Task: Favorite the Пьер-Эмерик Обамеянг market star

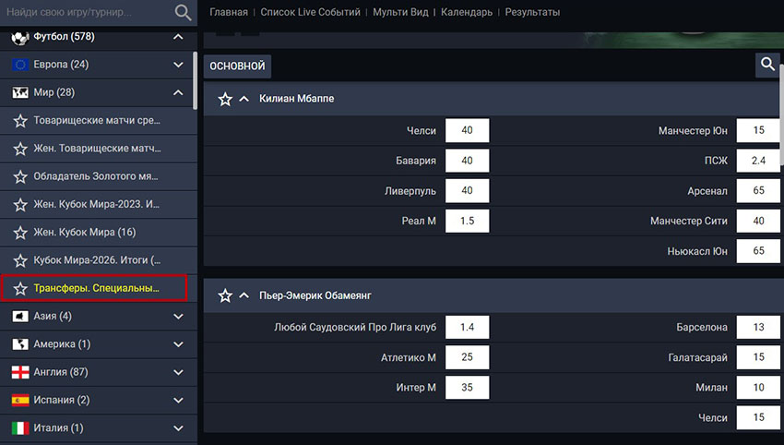Action: pyautogui.click(x=225, y=295)
